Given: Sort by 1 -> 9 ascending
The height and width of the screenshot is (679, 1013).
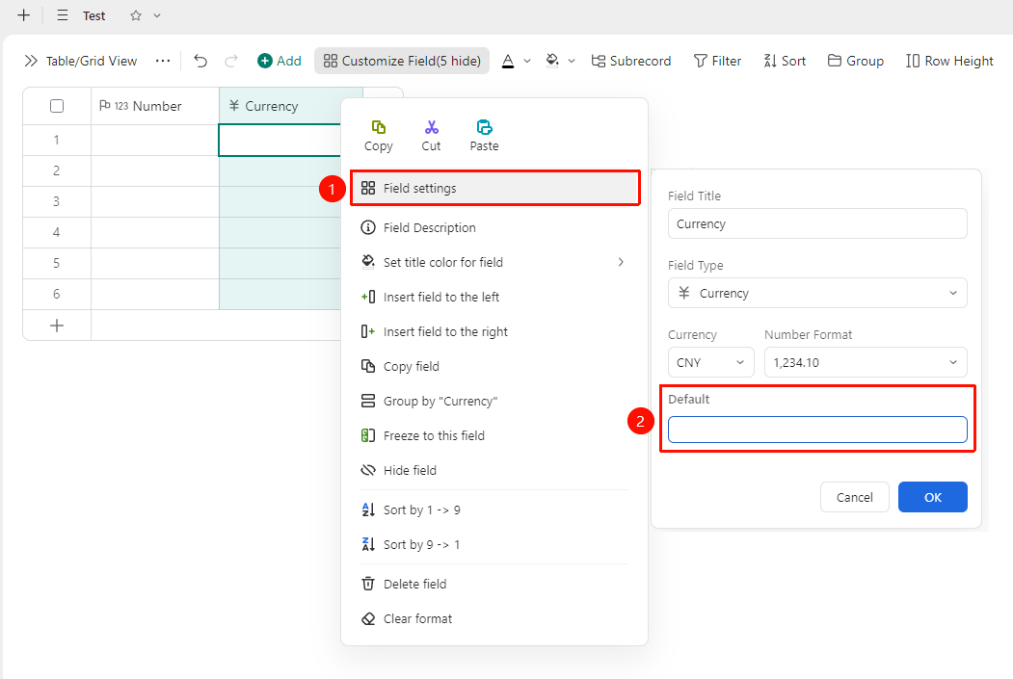Looking at the screenshot, I should (x=494, y=509).
